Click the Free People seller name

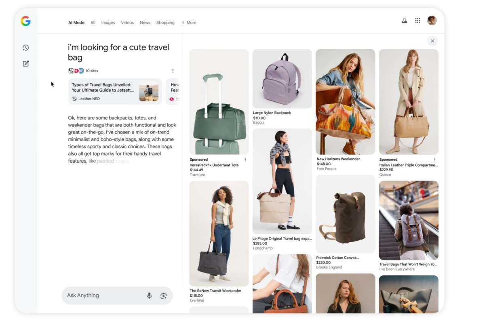point(327,169)
